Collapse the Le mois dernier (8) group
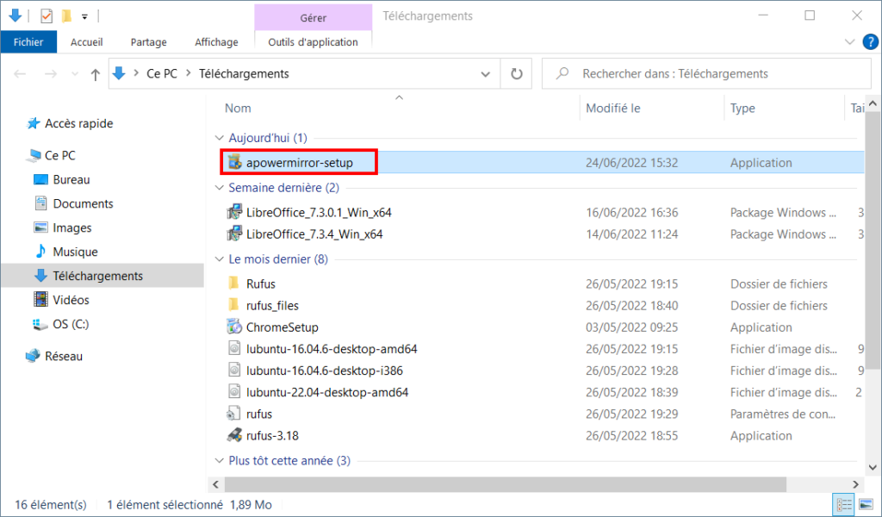882x517 pixels. (x=220, y=258)
